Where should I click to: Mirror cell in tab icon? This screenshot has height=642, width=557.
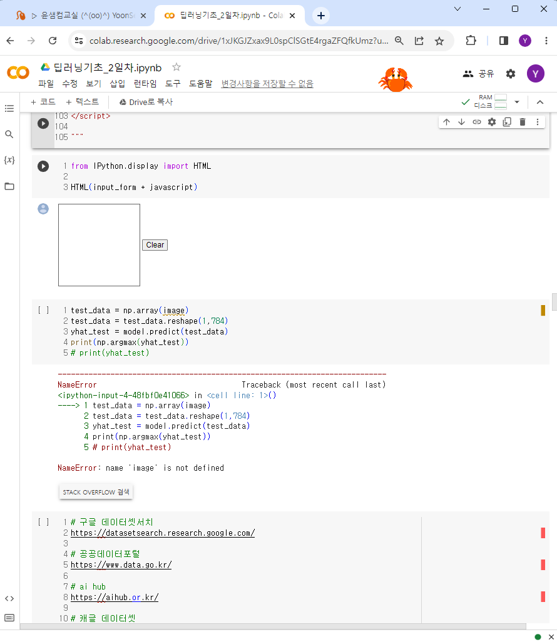pyautogui.click(x=507, y=122)
